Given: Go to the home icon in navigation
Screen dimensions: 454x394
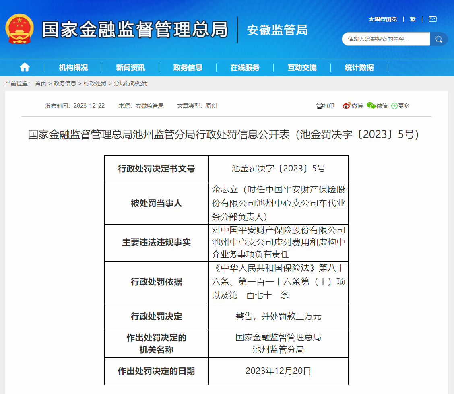Looking at the screenshot, I should click(x=25, y=67).
